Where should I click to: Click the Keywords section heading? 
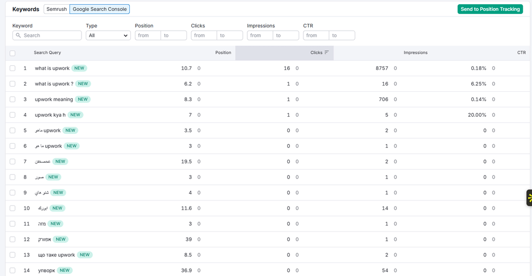click(x=26, y=9)
